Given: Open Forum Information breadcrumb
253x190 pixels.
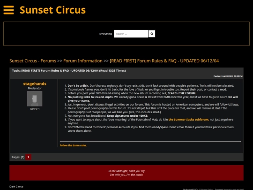Looking at the screenshot, I should [83, 61].
